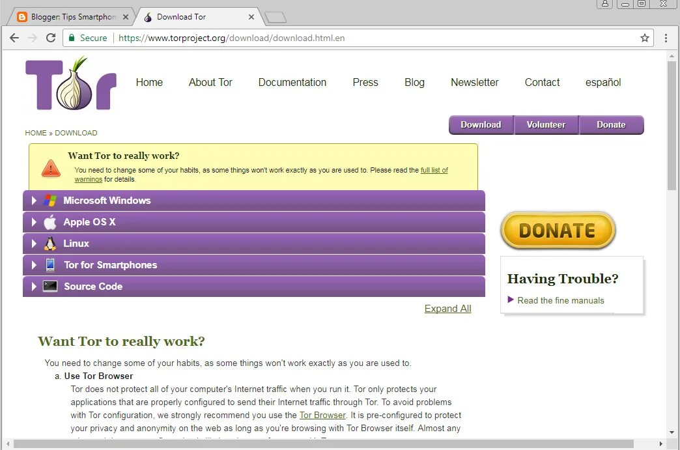This screenshot has width=680, height=450.
Task: Open a new browser tab
Action: [x=276, y=18]
